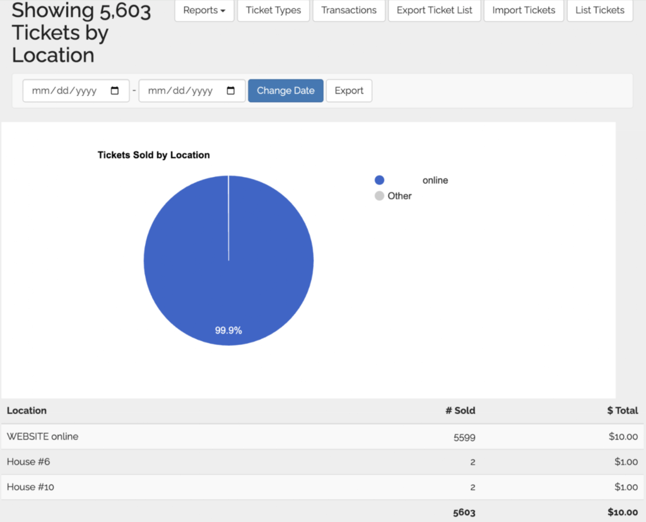646x522 pixels.
Task: Focus the start date input field
Action: (x=64, y=91)
